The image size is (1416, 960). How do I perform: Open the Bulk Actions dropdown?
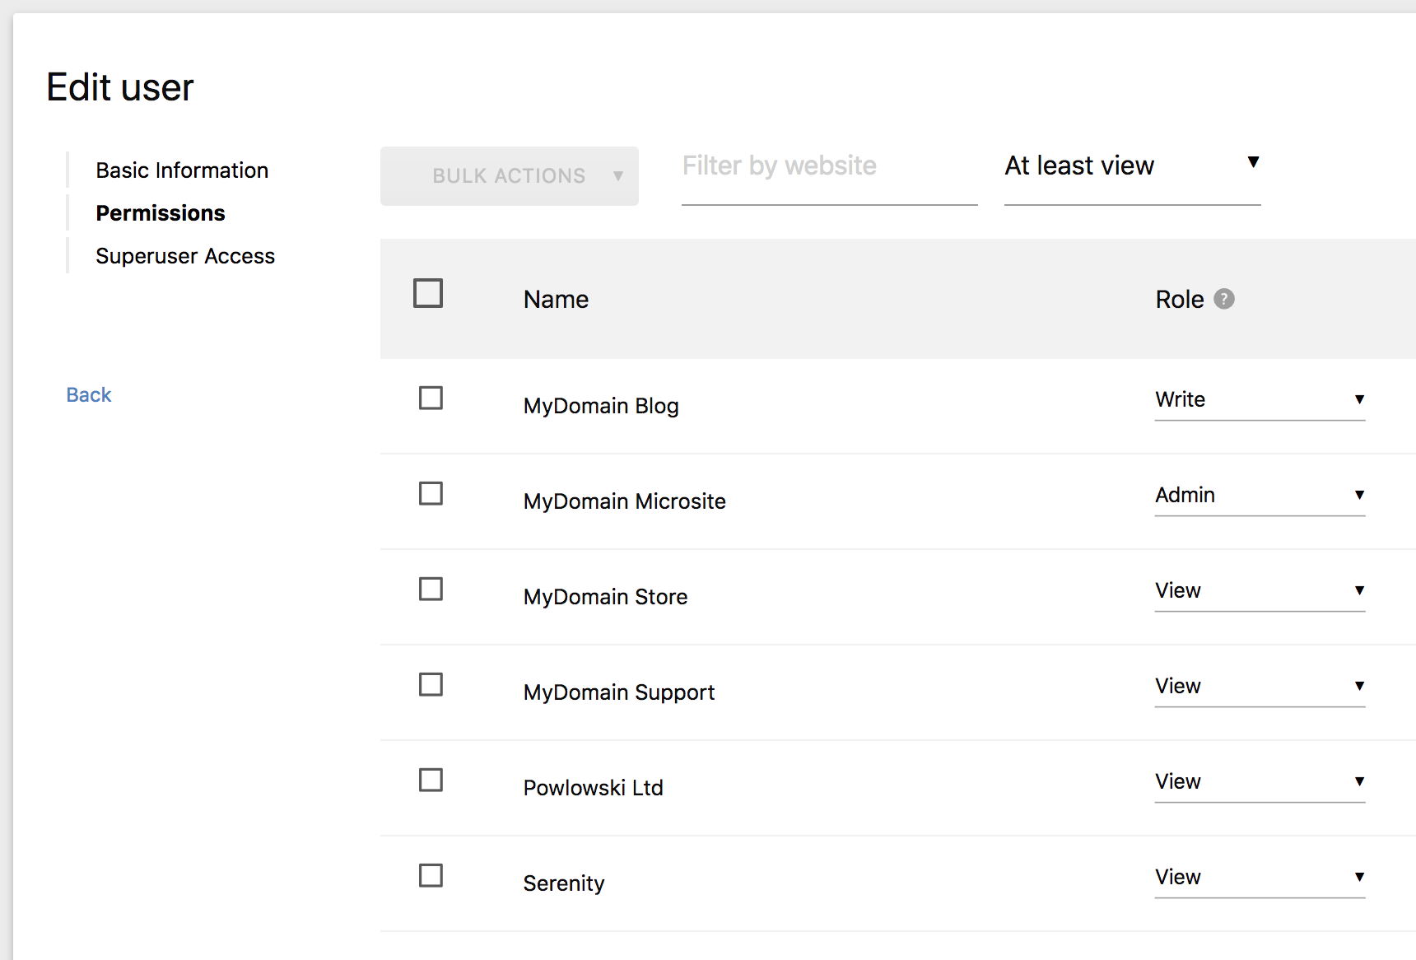pos(509,175)
